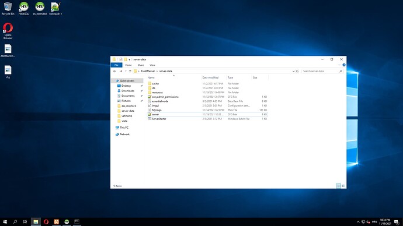Switch to details view layout

[x=339, y=186]
